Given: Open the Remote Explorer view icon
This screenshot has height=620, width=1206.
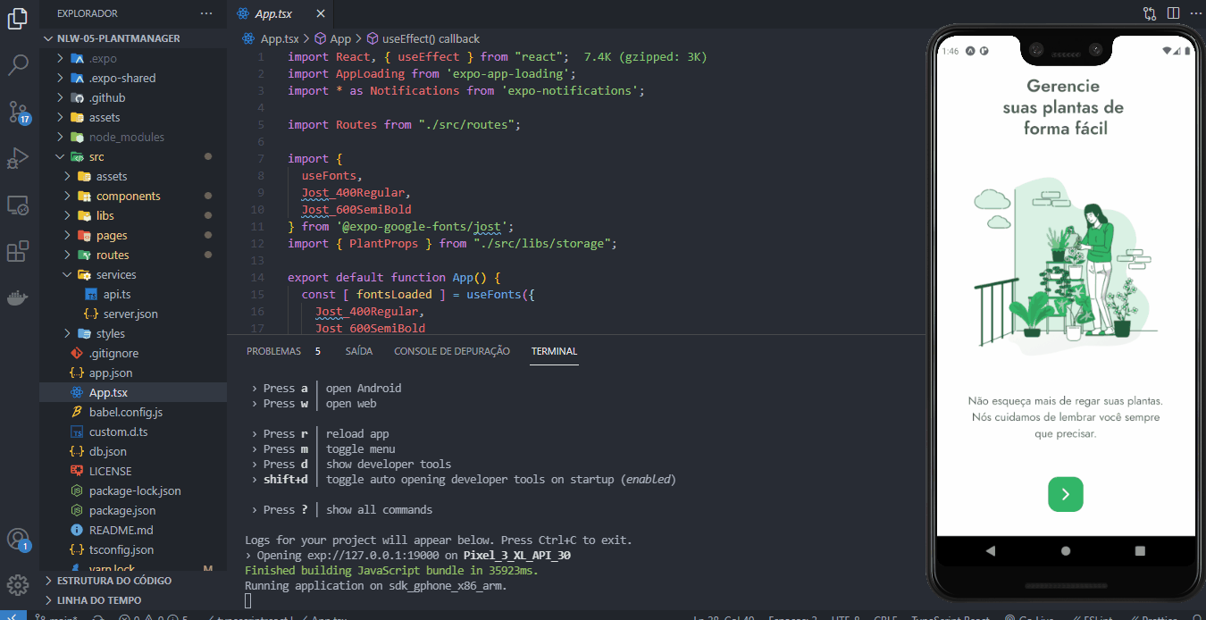Looking at the screenshot, I should [x=18, y=205].
